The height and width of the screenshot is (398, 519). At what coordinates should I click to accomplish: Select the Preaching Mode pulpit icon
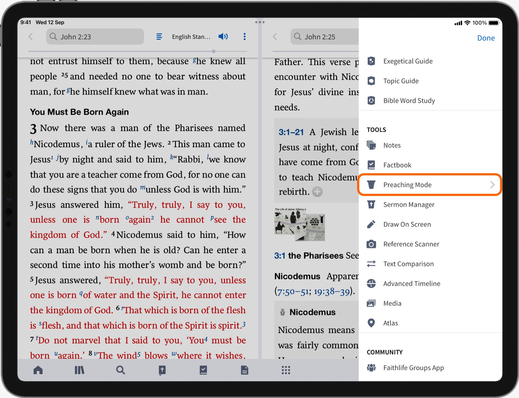point(371,185)
